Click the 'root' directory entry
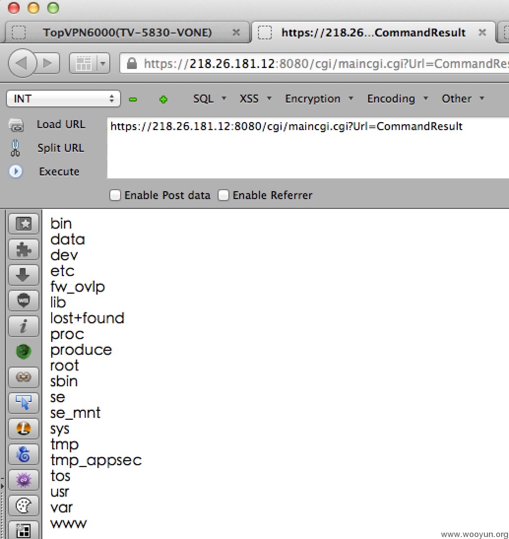509x539 pixels. point(64,366)
